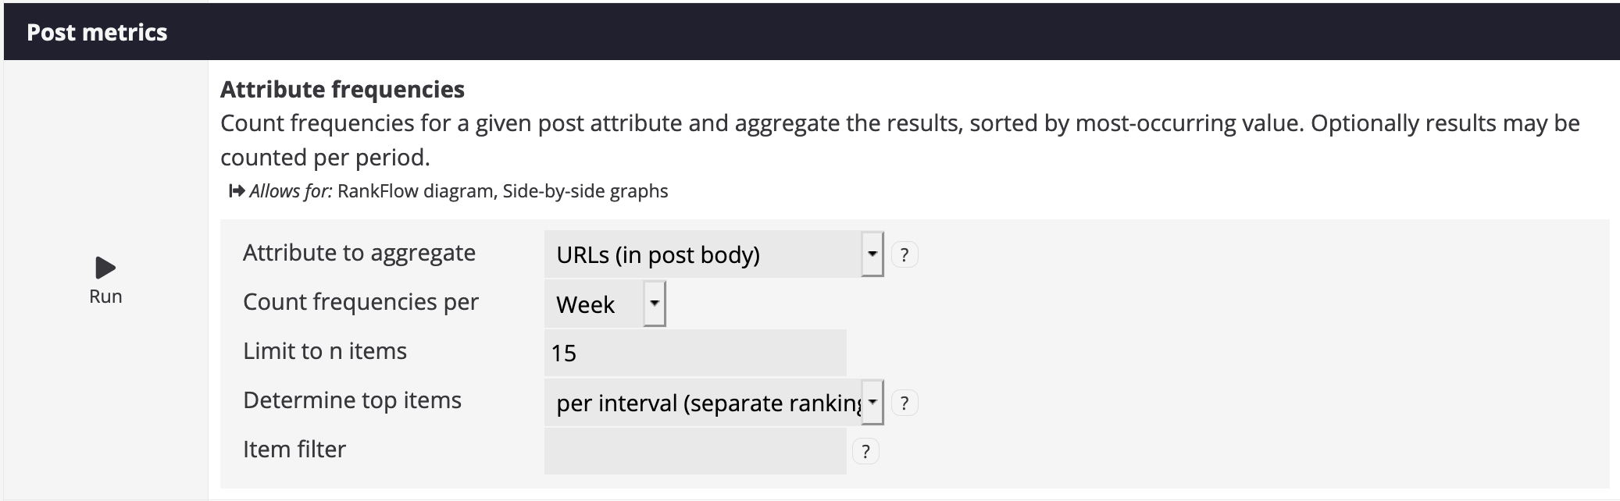This screenshot has width=1620, height=501.
Task: Open help for Determine top items
Action: click(x=904, y=403)
